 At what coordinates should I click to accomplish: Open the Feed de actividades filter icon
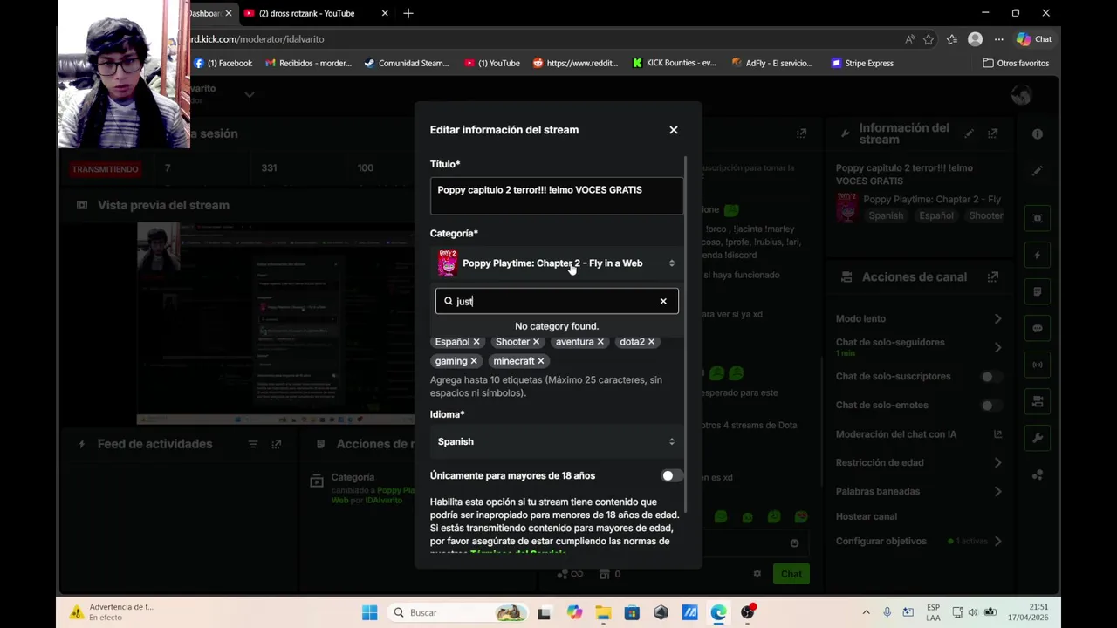(x=253, y=445)
